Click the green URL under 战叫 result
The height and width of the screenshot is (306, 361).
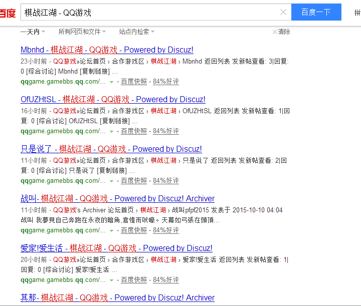[x=63, y=230]
